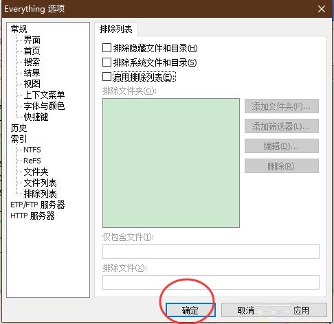
Task: Choose 结果 in the tree
Action: coord(32,73)
